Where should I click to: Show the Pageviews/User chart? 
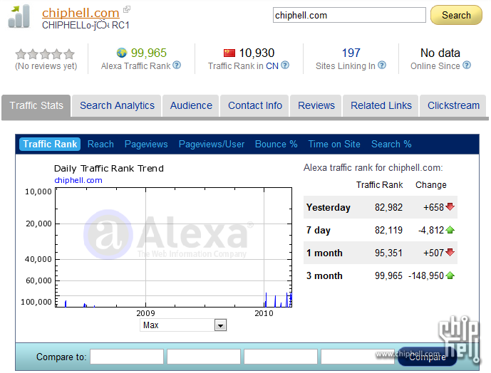[212, 145]
